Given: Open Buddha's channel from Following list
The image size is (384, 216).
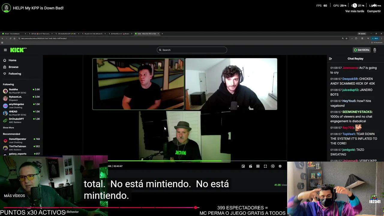Looking at the screenshot, I should [21, 91].
